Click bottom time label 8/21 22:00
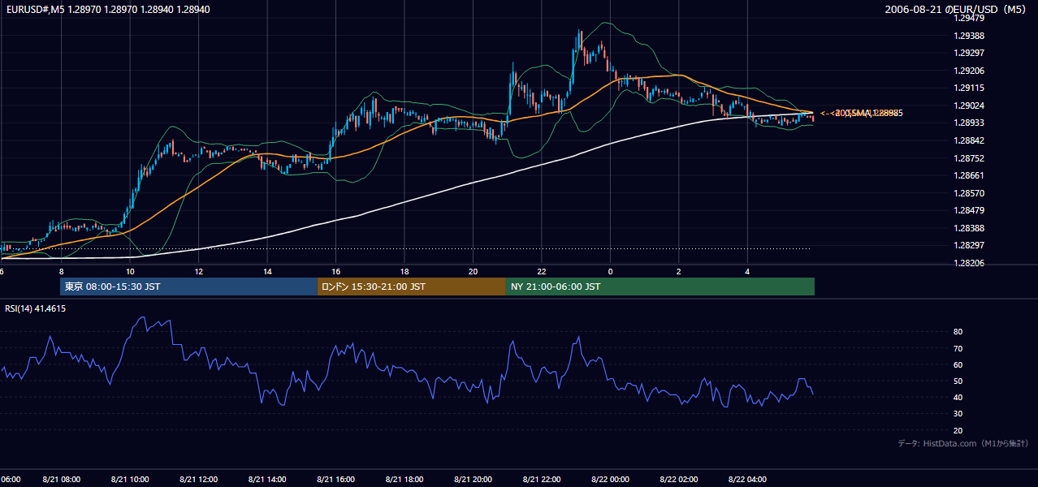 [x=542, y=480]
